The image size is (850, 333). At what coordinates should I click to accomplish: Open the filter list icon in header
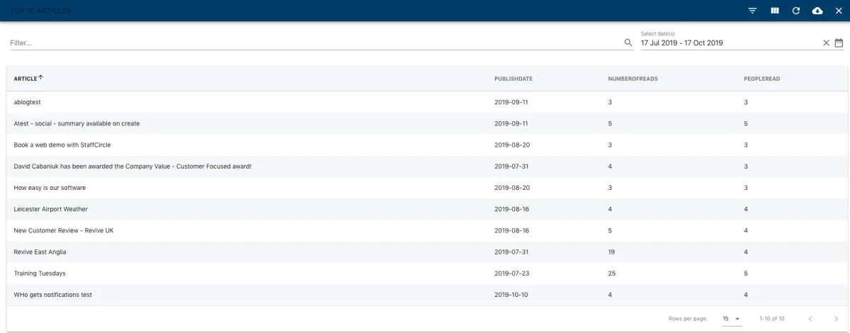coord(752,11)
